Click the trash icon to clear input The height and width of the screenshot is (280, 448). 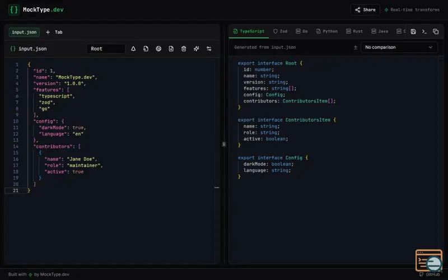(x=184, y=49)
